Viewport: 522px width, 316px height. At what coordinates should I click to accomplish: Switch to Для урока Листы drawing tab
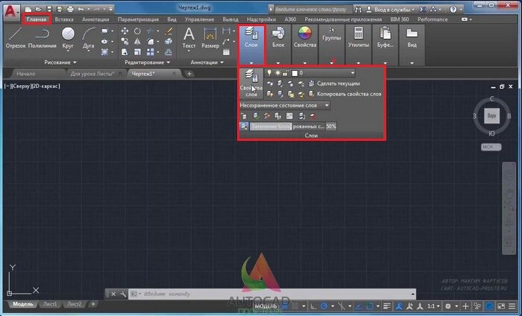(92, 74)
